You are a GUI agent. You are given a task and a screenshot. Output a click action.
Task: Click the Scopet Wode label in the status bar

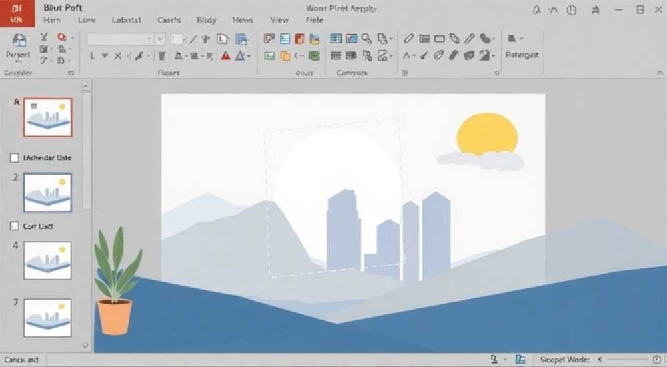[x=564, y=360]
